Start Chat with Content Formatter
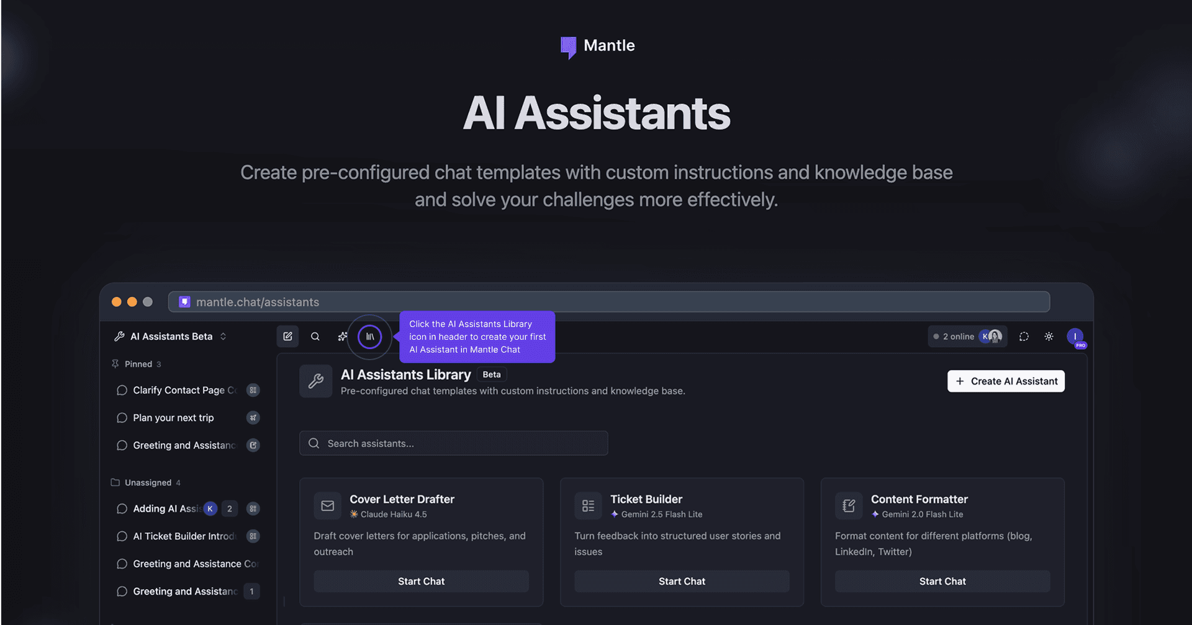Image resolution: width=1192 pixels, height=625 pixels. point(942,582)
